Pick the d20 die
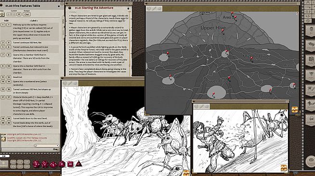Viewport: 315px width, 176px height. 36,164
